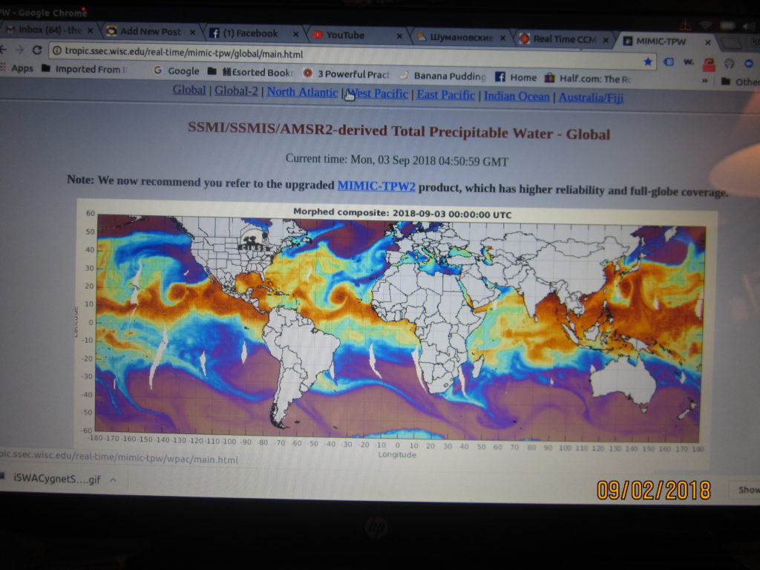Open the 3 Powerful Pract bookmark
760x570 pixels.
click(347, 74)
